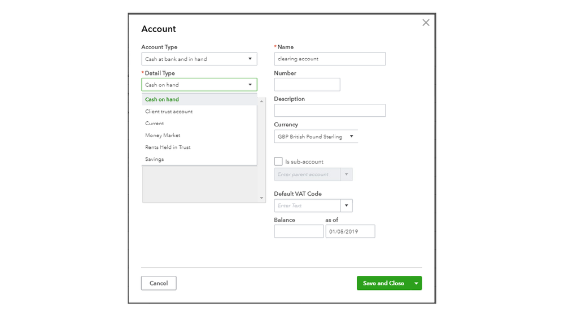Image resolution: width=564 pixels, height=317 pixels.
Task: Click Save and Close button
Action: tap(383, 283)
